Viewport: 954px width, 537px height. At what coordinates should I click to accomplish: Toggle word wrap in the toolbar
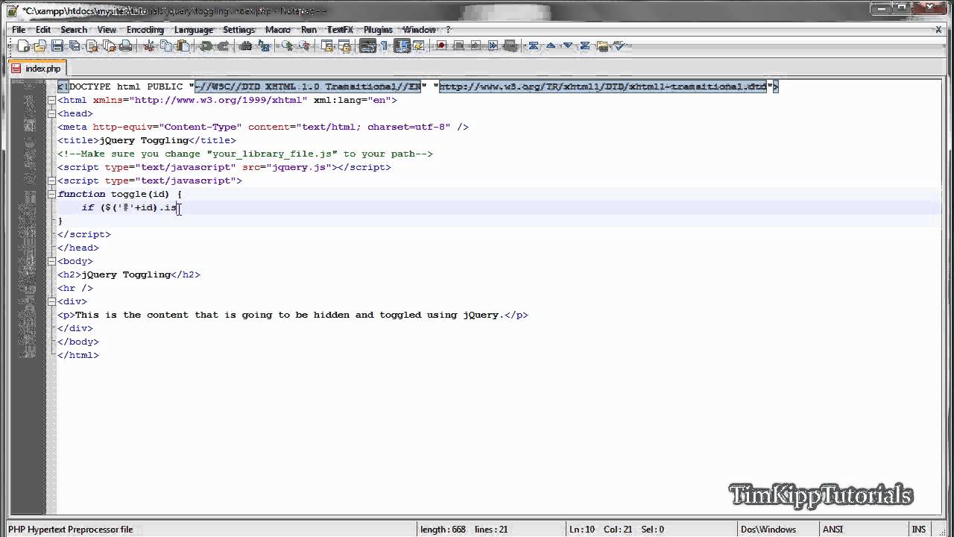point(367,46)
